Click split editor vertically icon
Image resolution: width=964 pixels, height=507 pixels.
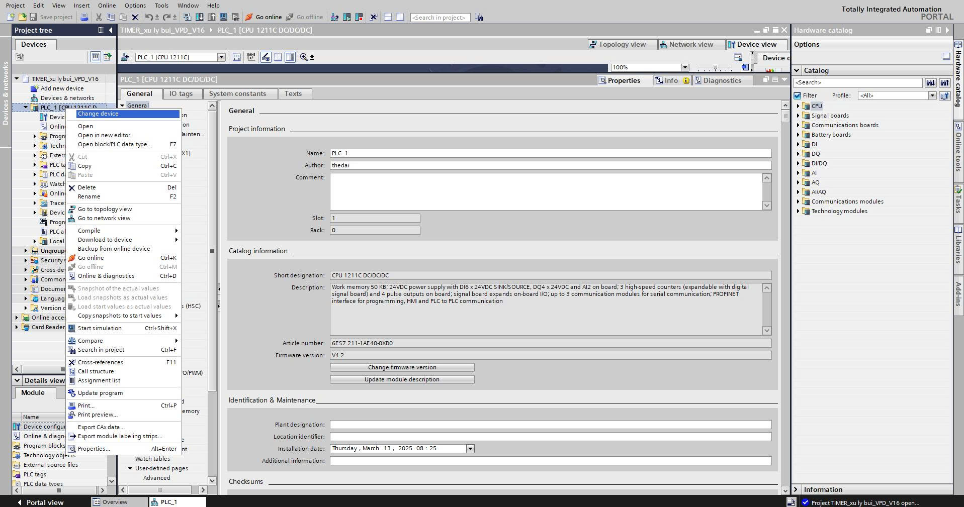tap(400, 17)
